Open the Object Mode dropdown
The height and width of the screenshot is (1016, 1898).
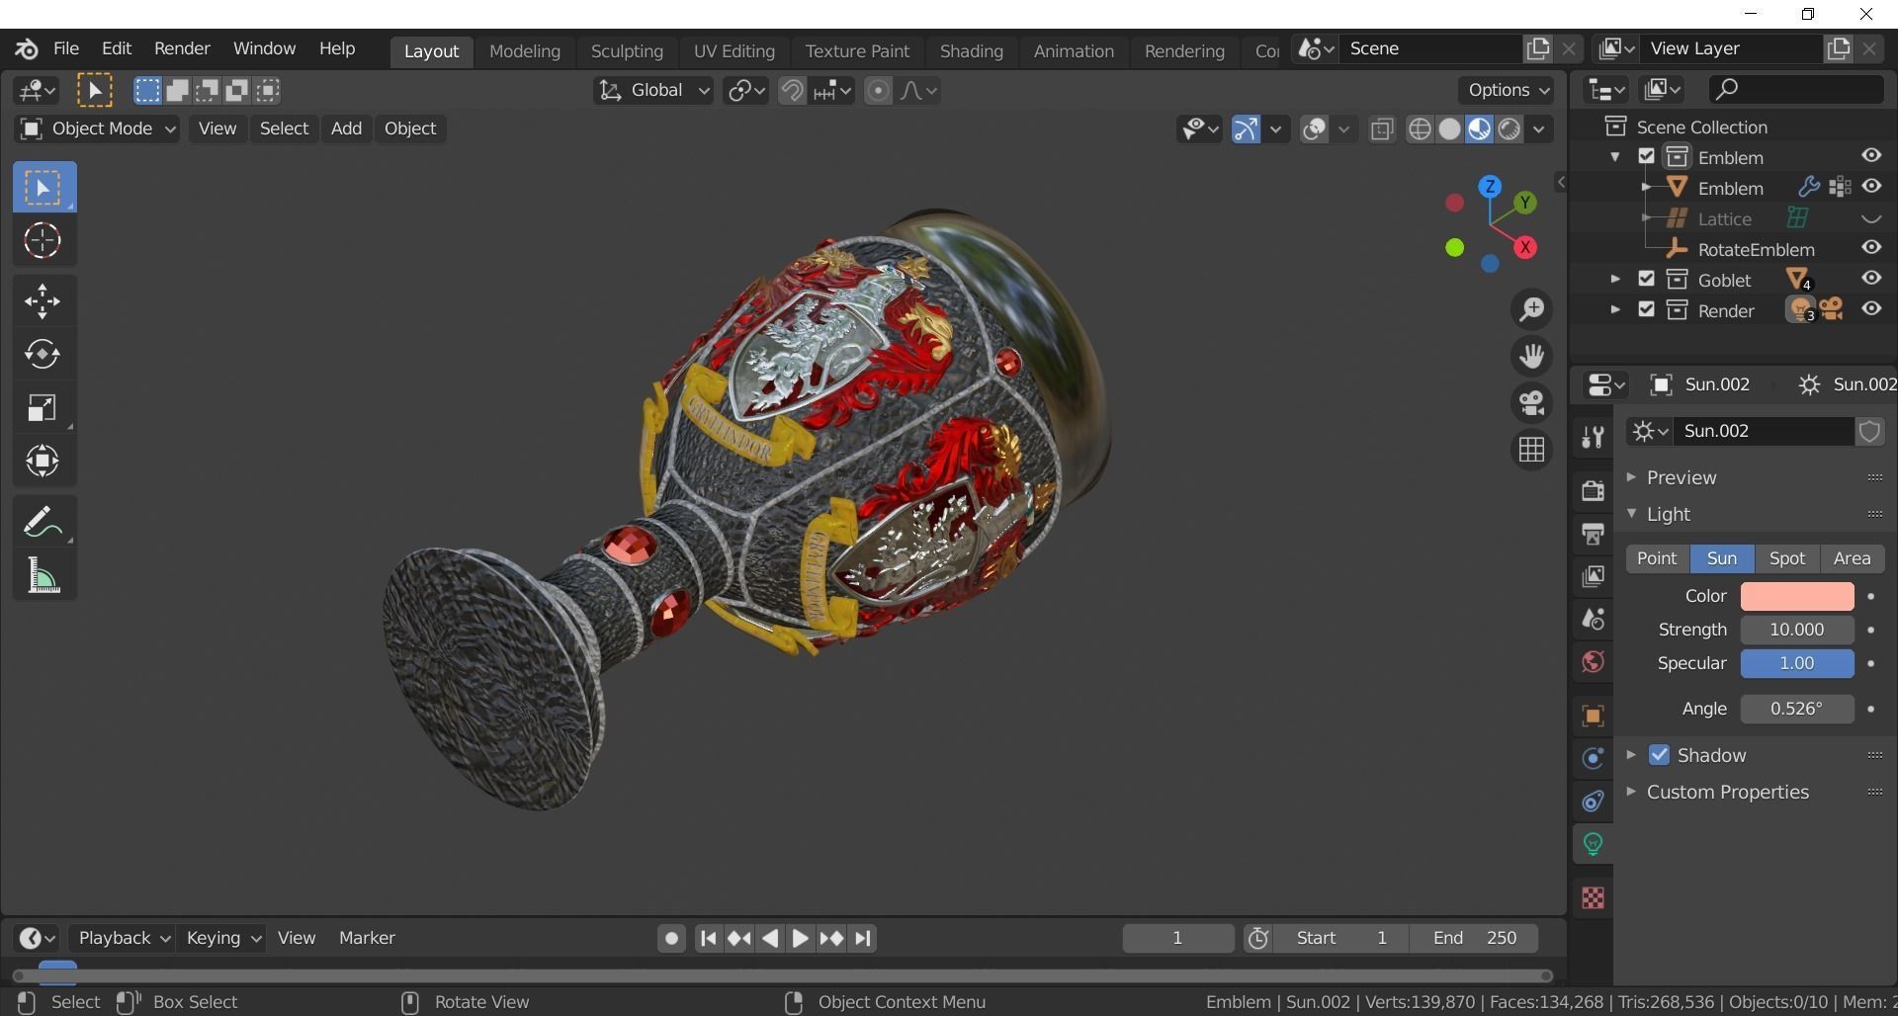pyautogui.click(x=97, y=129)
